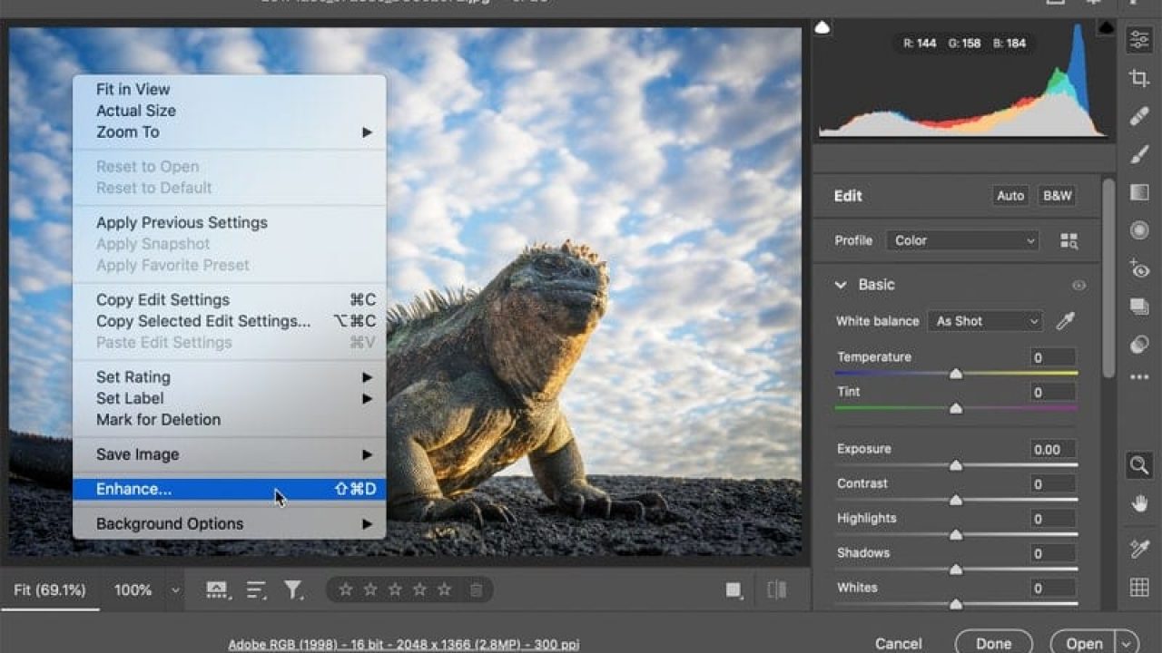This screenshot has height=653, width=1162.
Task: Switch to single view square icon
Action: click(734, 590)
